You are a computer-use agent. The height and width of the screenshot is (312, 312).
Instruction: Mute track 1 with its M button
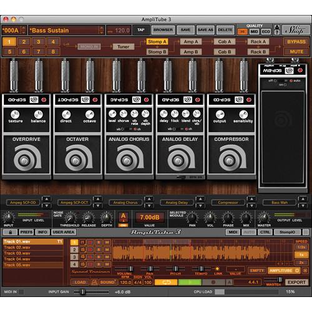(107, 242)
